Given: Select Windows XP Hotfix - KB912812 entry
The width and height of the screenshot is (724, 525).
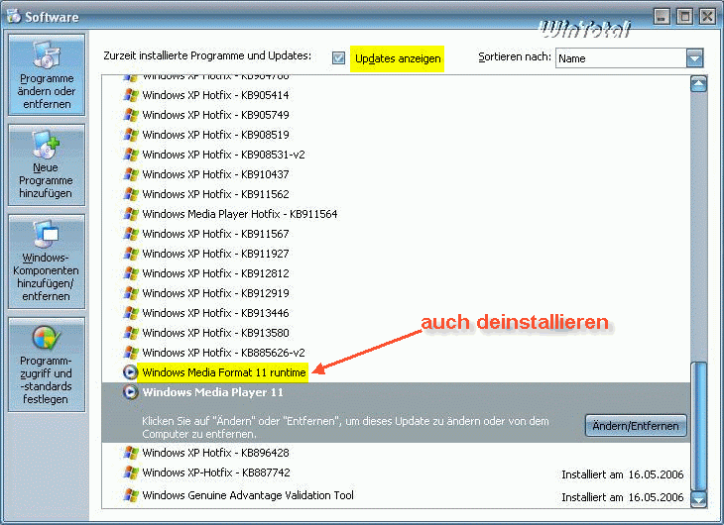Looking at the screenshot, I should (x=215, y=273).
